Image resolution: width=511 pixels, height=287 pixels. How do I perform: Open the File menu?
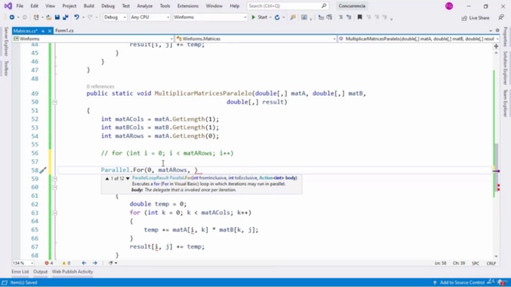point(19,6)
